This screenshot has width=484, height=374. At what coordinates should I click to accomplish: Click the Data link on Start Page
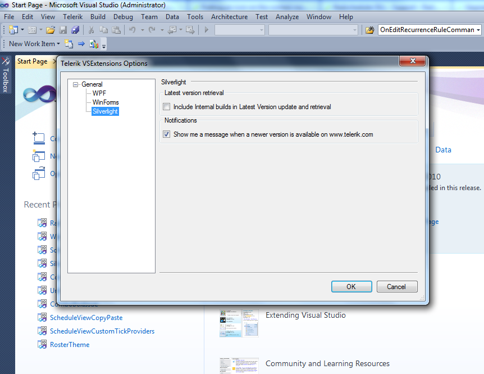click(443, 150)
